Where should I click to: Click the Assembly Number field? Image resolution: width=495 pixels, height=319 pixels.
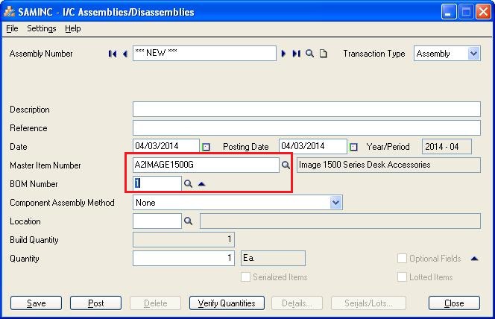coord(204,54)
